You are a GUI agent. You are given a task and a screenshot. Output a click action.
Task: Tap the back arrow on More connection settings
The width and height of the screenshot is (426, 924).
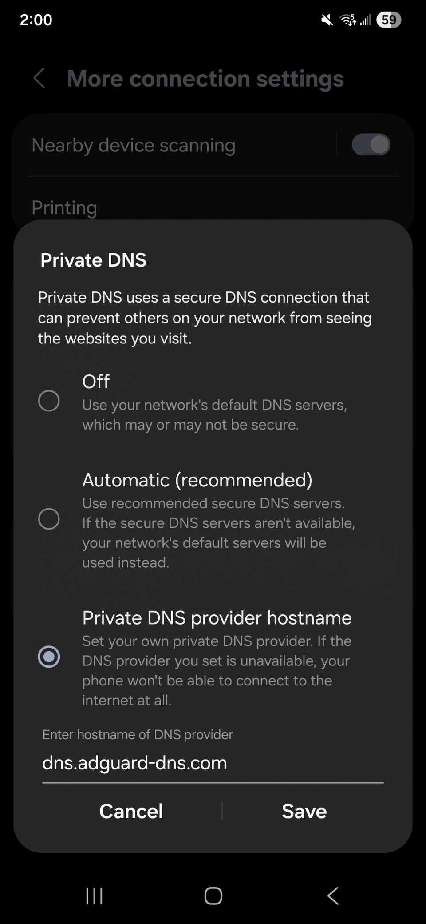pos(39,79)
